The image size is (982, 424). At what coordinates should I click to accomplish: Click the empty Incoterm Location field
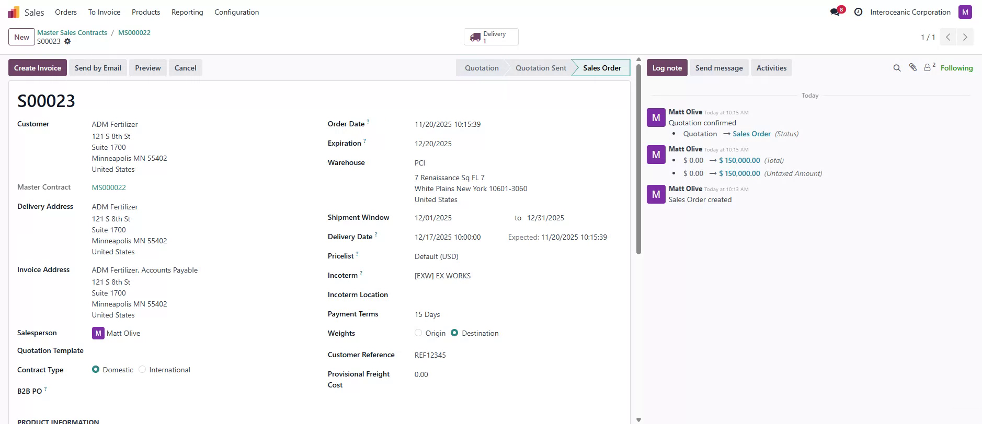(x=518, y=295)
